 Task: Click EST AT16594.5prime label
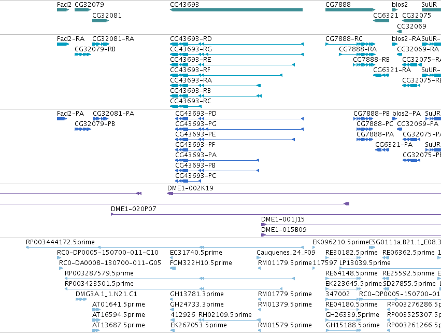pyautogui.click(x=118, y=315)
